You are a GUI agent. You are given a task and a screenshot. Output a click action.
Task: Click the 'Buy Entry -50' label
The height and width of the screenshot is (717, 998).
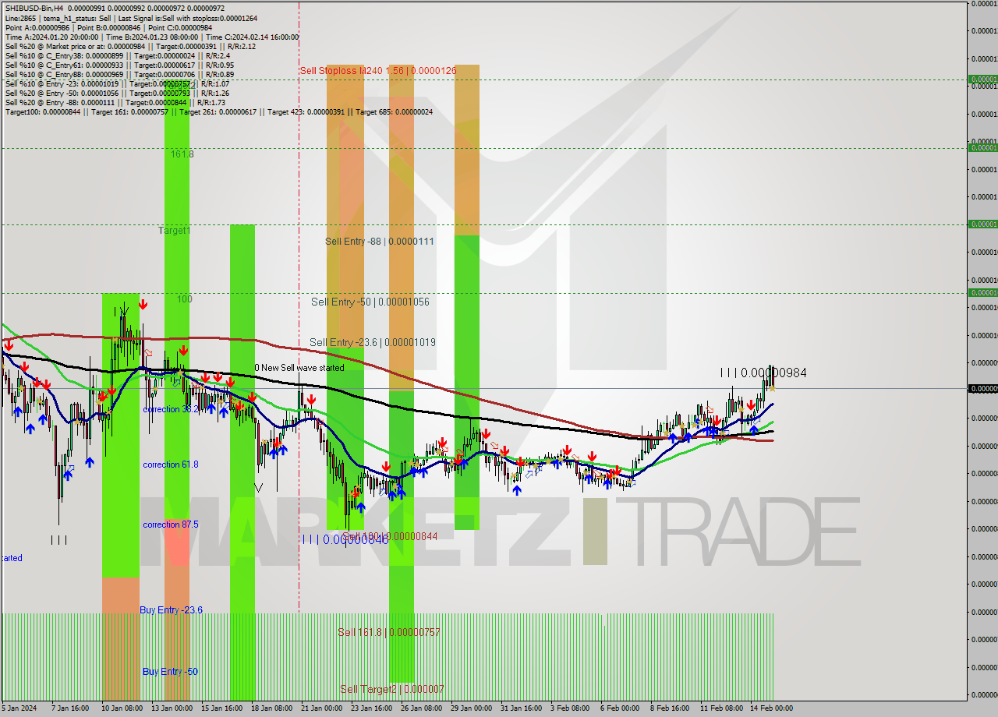170,672
